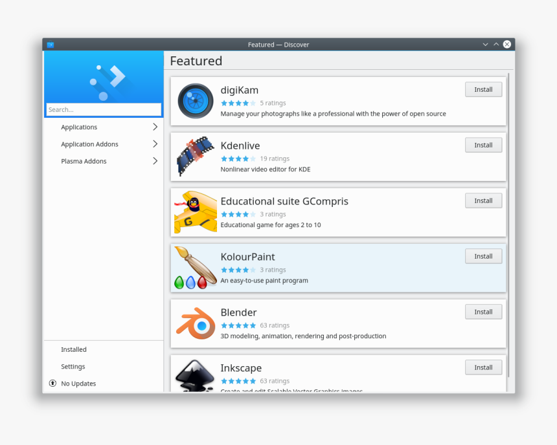Click the '3 ratings' label under GCompris

click(x=273, y=214)
